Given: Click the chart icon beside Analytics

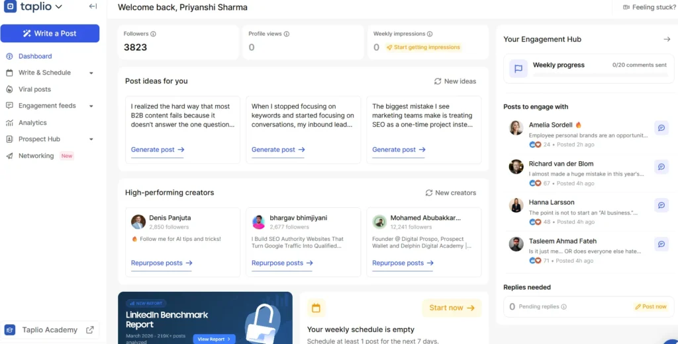Looking at the screenshot, I should (9, 123).
